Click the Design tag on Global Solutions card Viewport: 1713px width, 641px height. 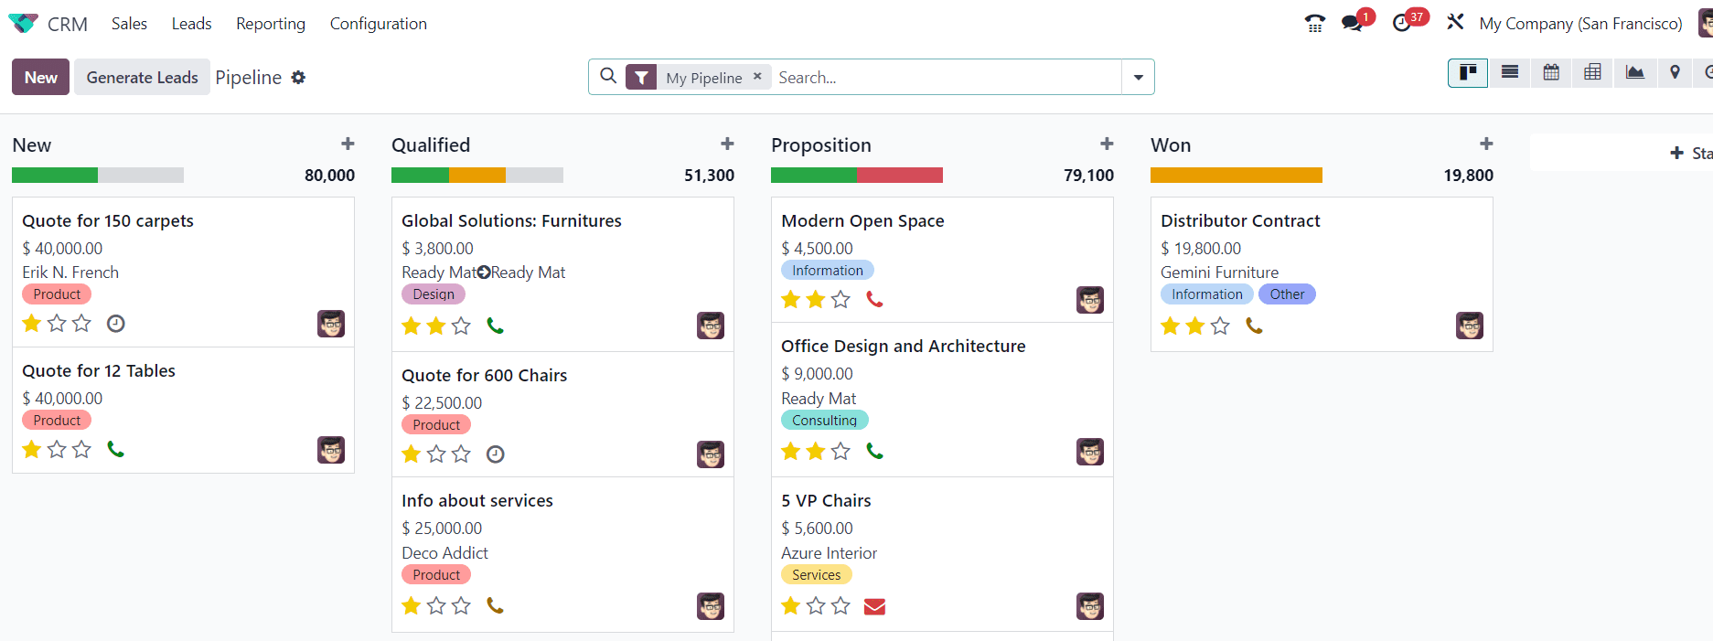[434, 294]
